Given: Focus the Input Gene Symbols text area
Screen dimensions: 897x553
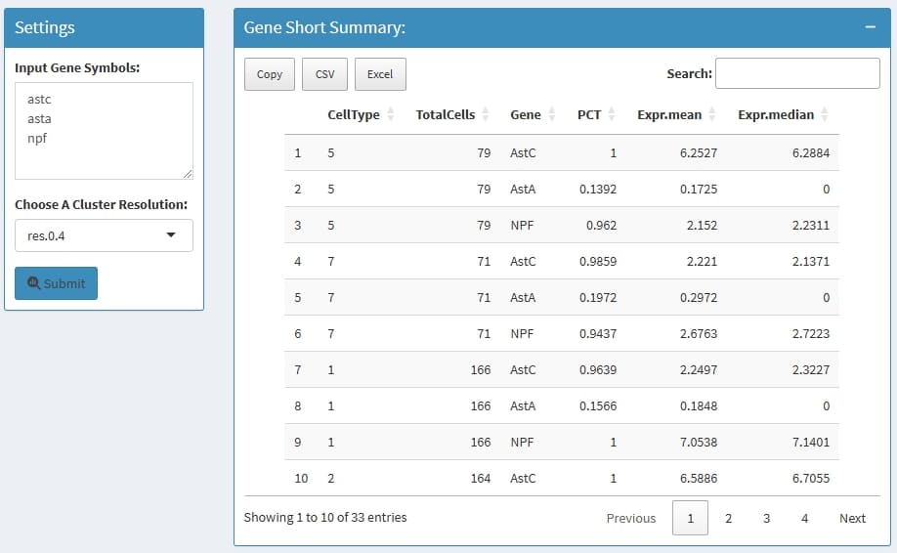Looking at the screenshot, I should (x=104, y=130).
